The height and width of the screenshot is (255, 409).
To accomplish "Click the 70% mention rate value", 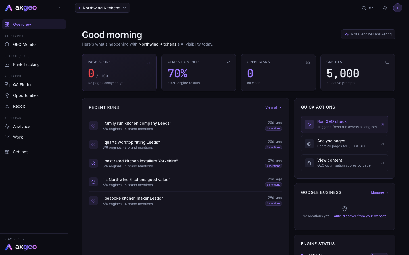I will [x=178, y=74].
